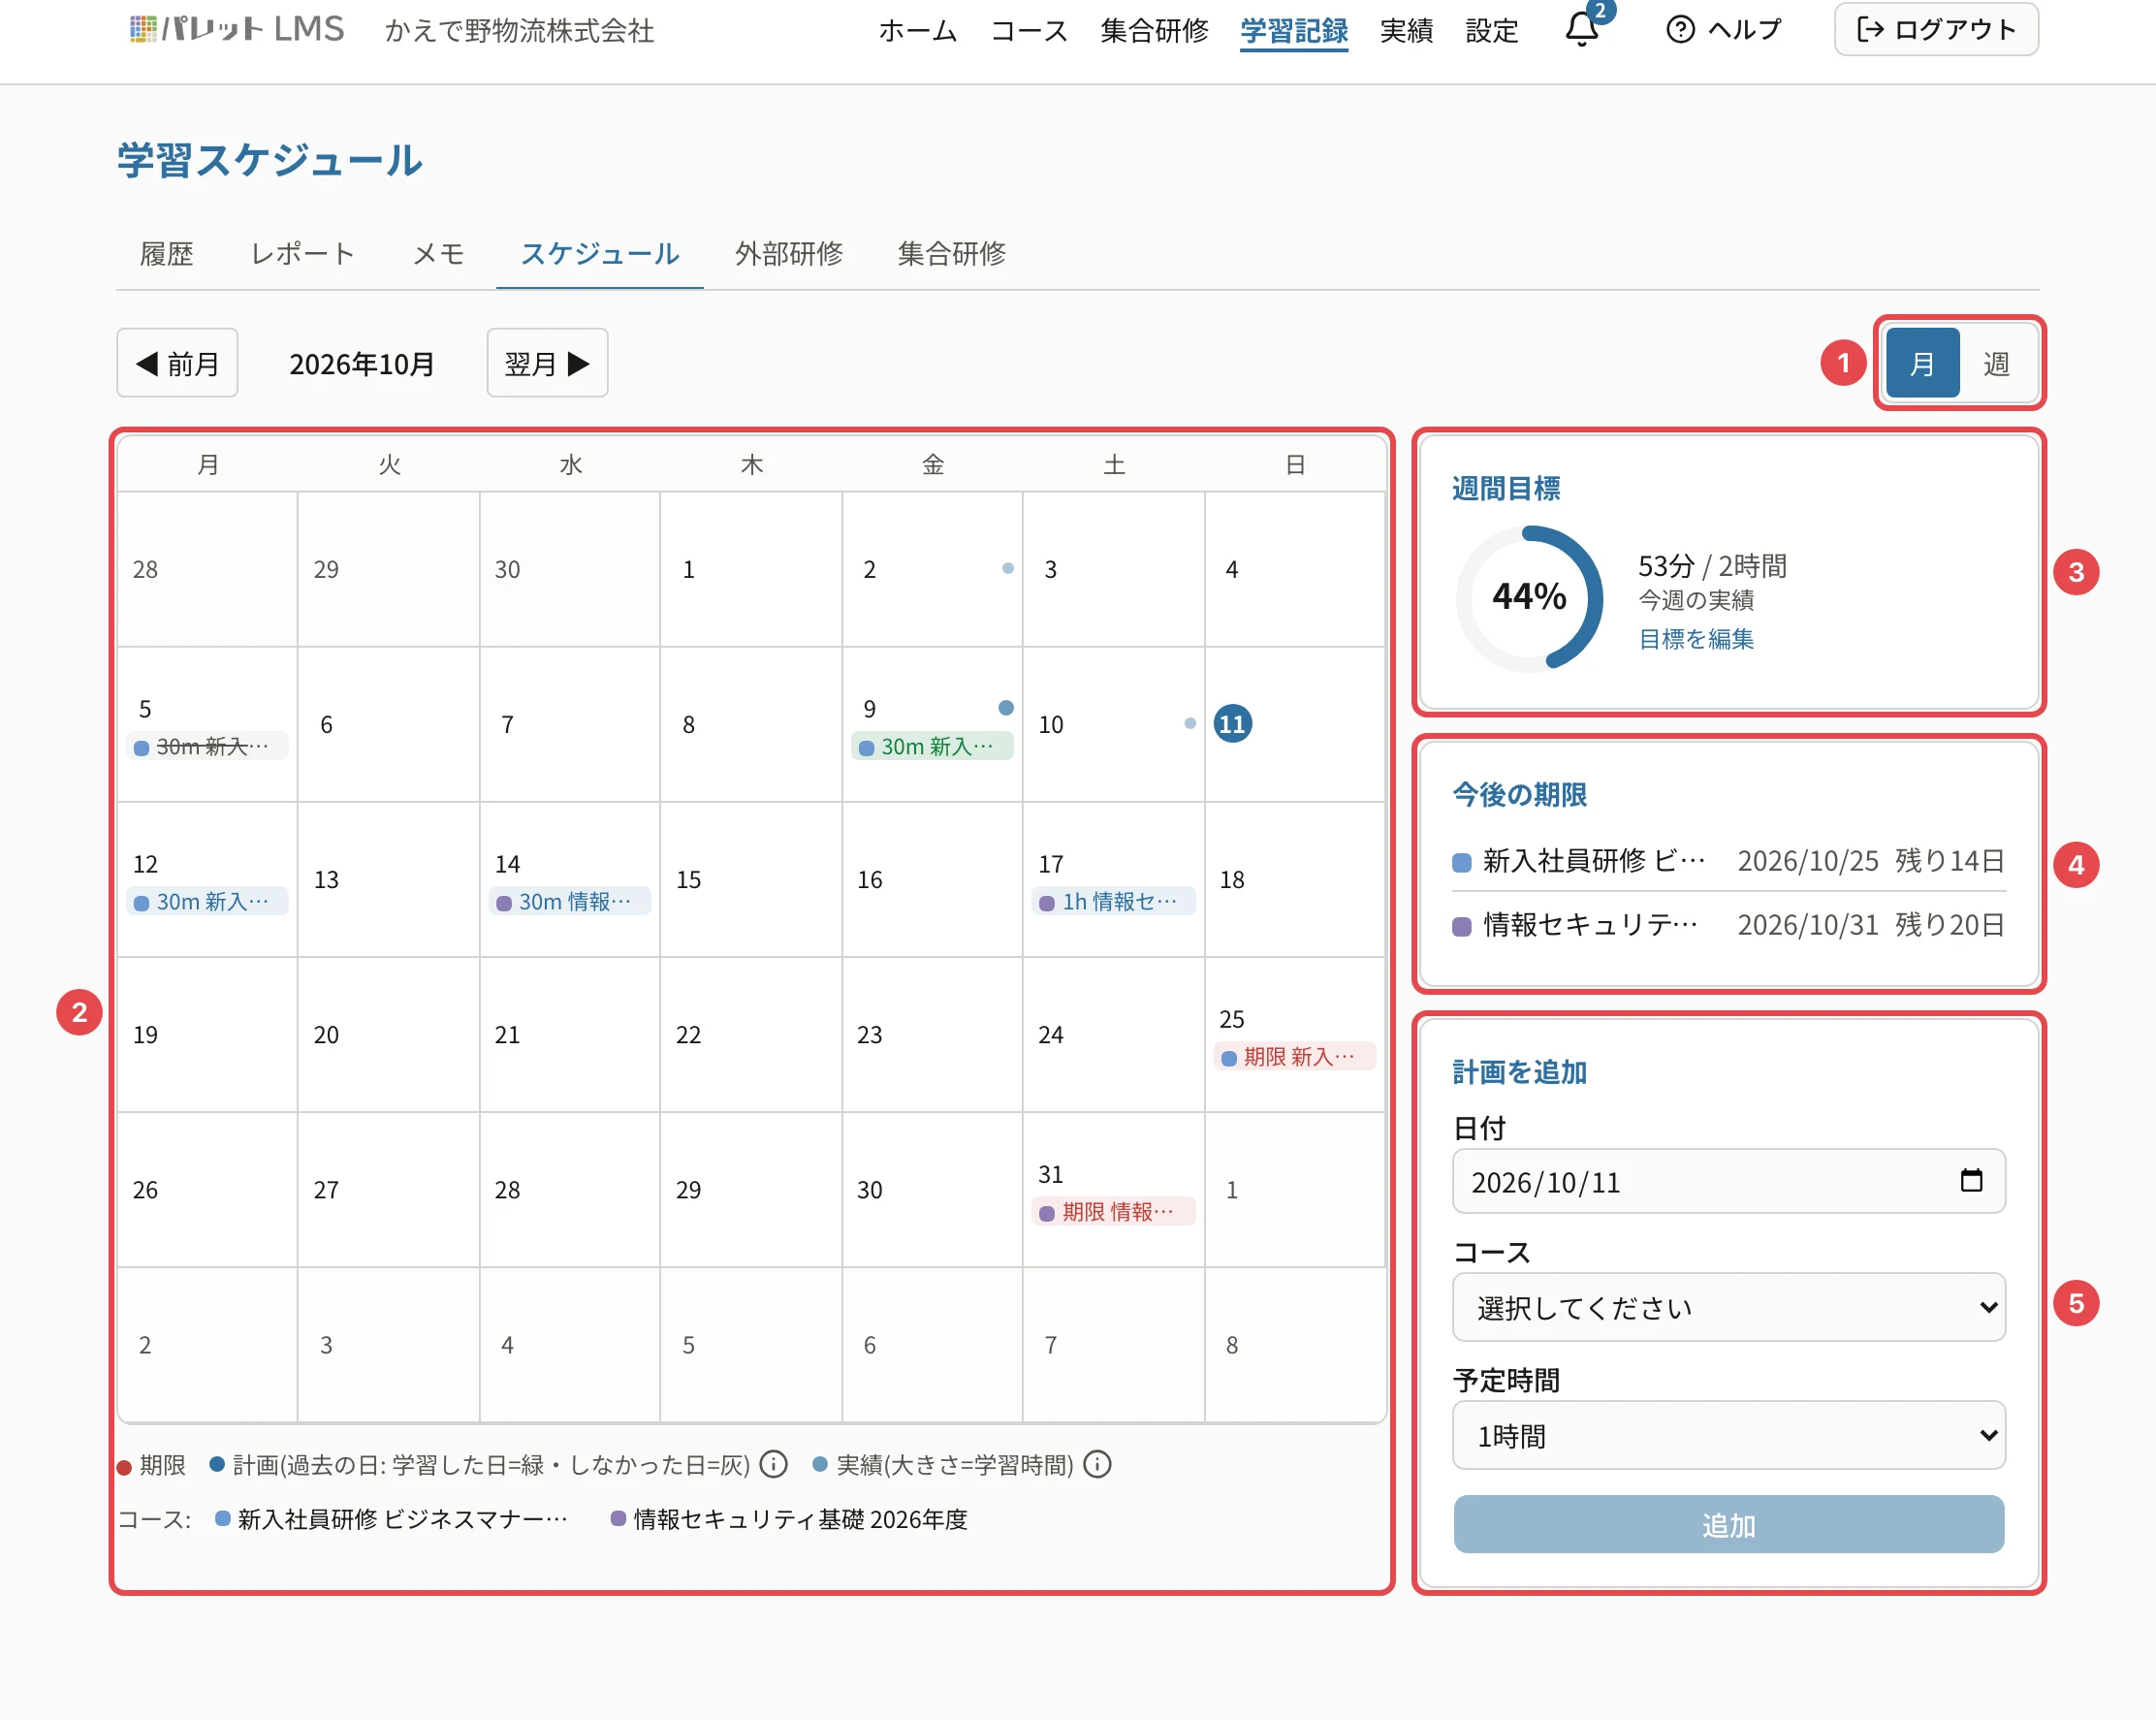Click 新入社員研修 deadline row 2026/10/25
The image size is (2156, 1720).
tap(1728, 860)
